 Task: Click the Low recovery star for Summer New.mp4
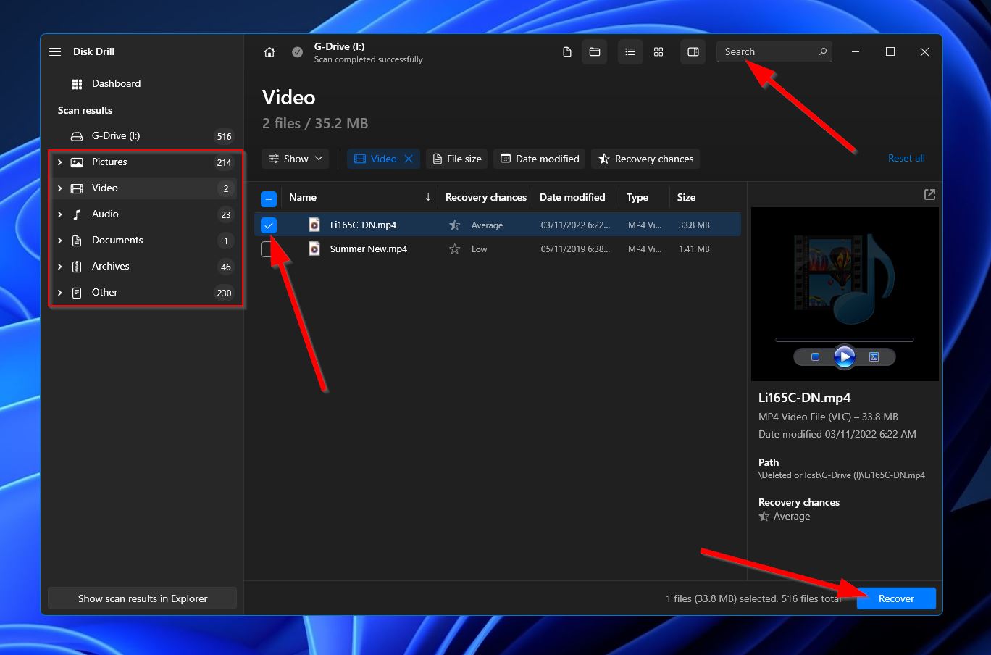coord(454,249)
